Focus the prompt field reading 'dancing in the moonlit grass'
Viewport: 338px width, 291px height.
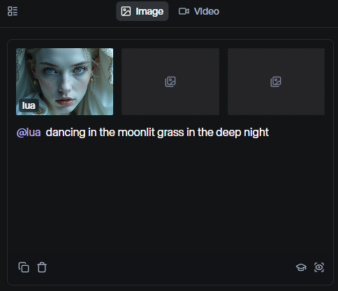[157, 133]
